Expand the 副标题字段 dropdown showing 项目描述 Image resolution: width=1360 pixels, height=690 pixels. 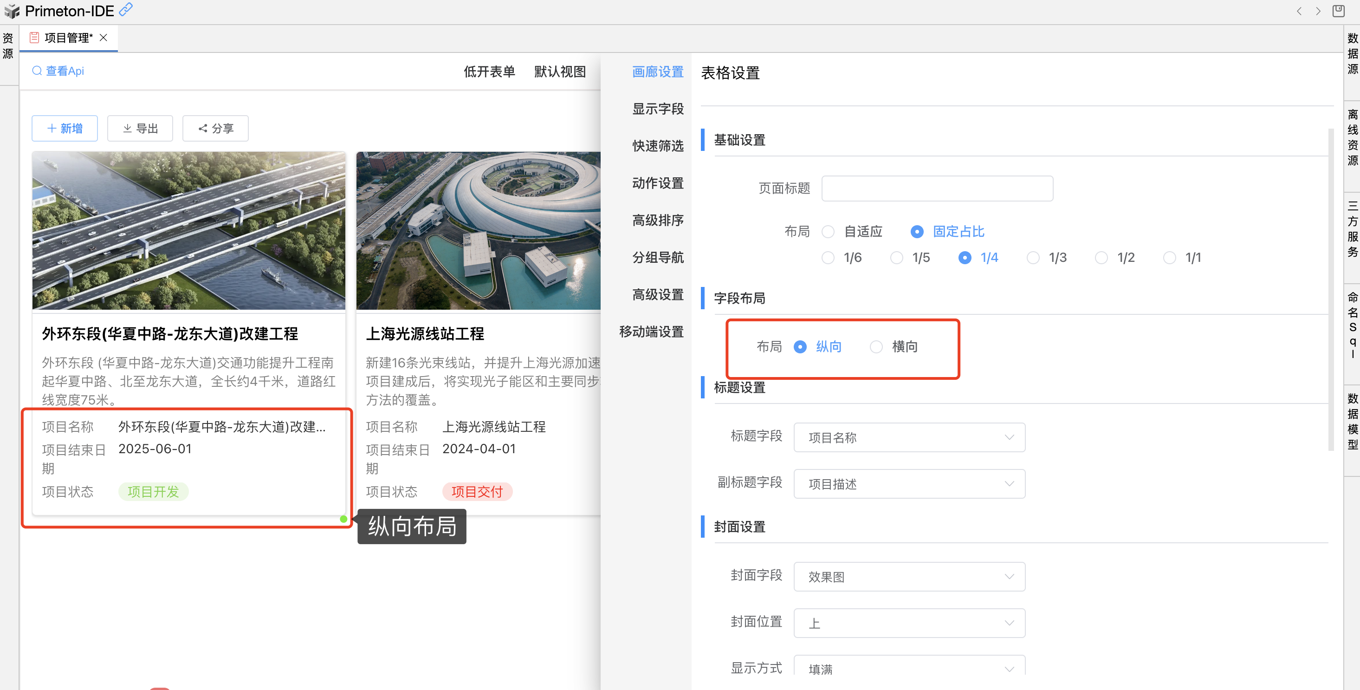point(909,484)
